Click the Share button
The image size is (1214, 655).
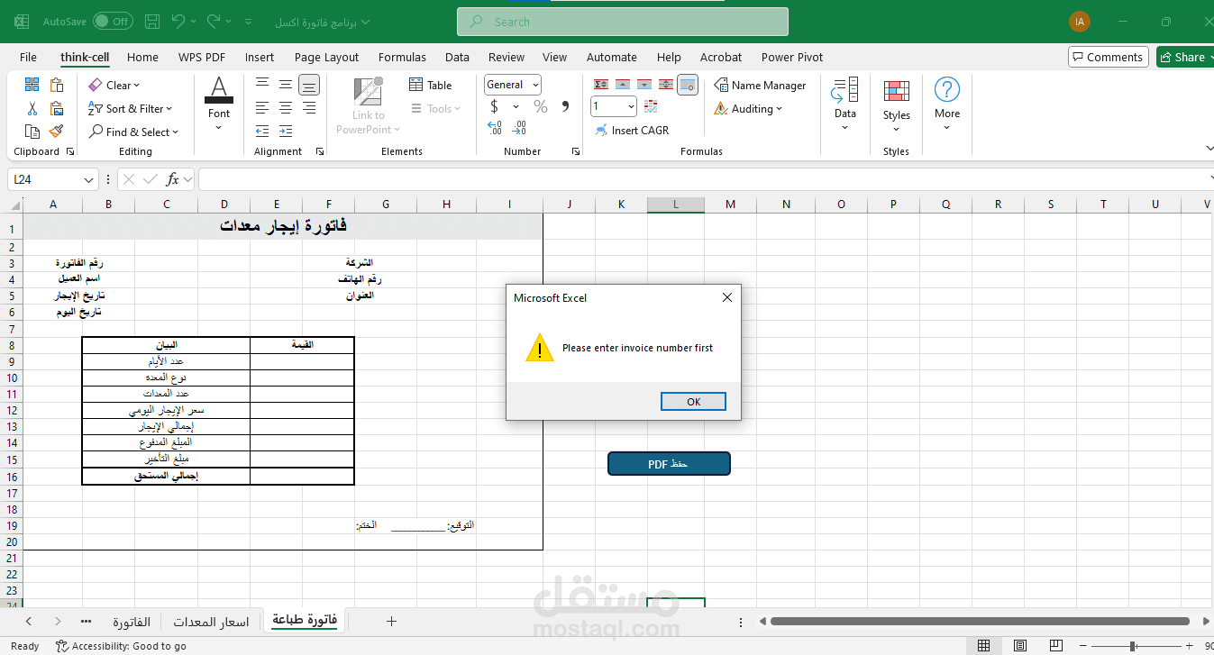point(1185,57)
